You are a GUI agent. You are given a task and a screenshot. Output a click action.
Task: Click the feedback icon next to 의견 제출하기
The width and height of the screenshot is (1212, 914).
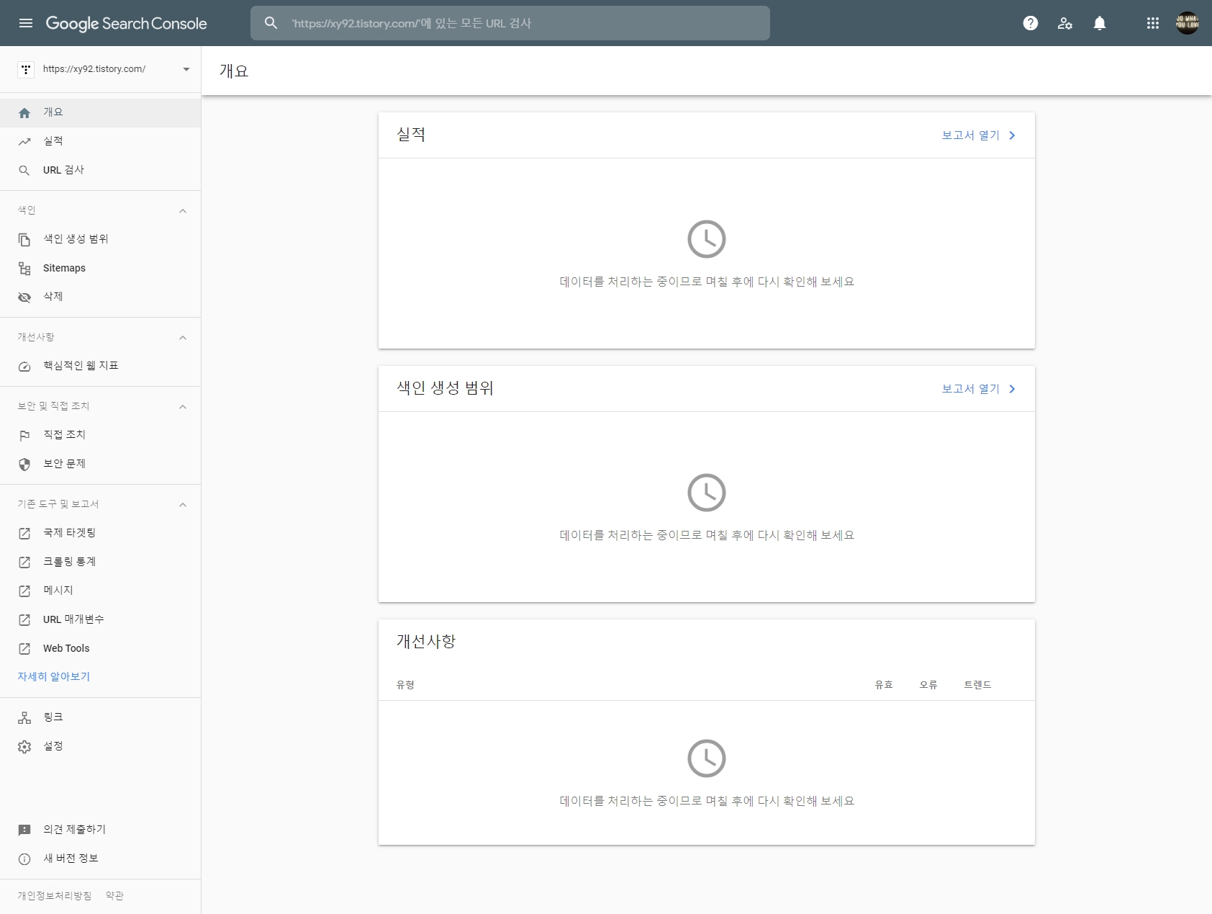pos(24,830)
